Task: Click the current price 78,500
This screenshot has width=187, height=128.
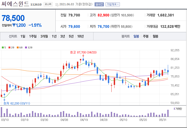Action: pyautogui.click(x=13, y=18)
